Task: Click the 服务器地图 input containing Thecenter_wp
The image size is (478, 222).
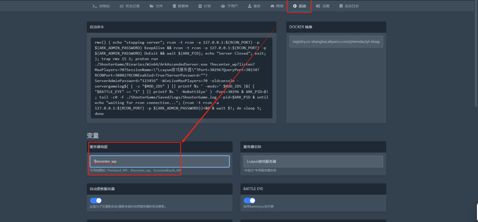Action: tap(160, 161)
